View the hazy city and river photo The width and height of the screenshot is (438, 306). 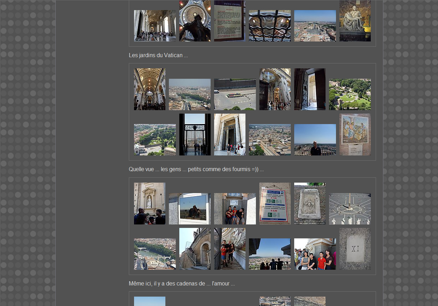tap(189, 94)
